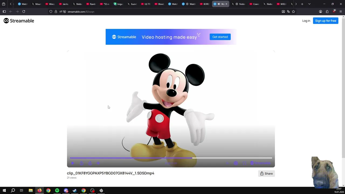Open the Firefox hamburger menu
This screenshot has width=345, height=194.
341,12
